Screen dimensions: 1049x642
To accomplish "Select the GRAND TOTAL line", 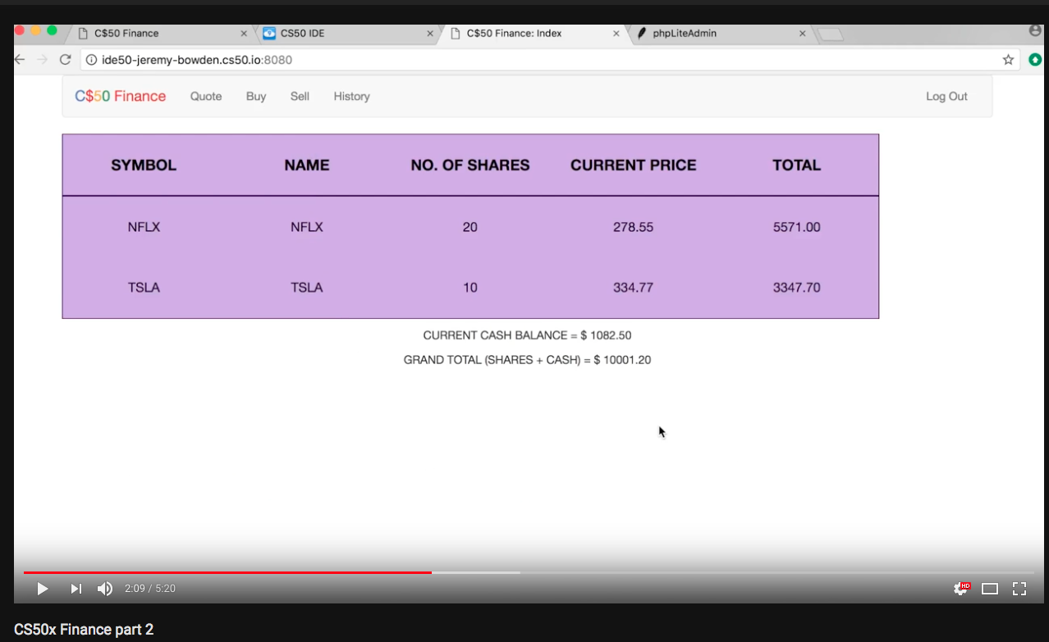I will pyautogui.click(x=527, y=360).
